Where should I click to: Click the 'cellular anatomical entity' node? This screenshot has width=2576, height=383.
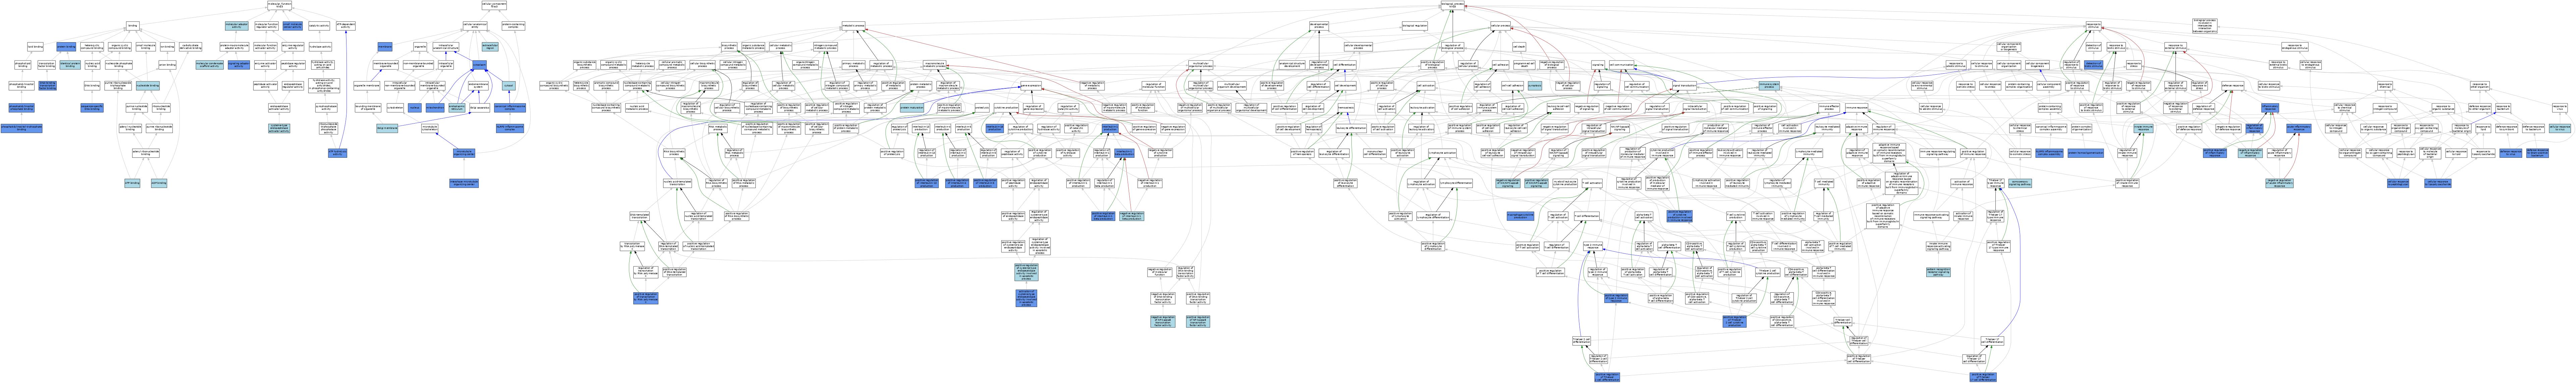coord(475,26)
